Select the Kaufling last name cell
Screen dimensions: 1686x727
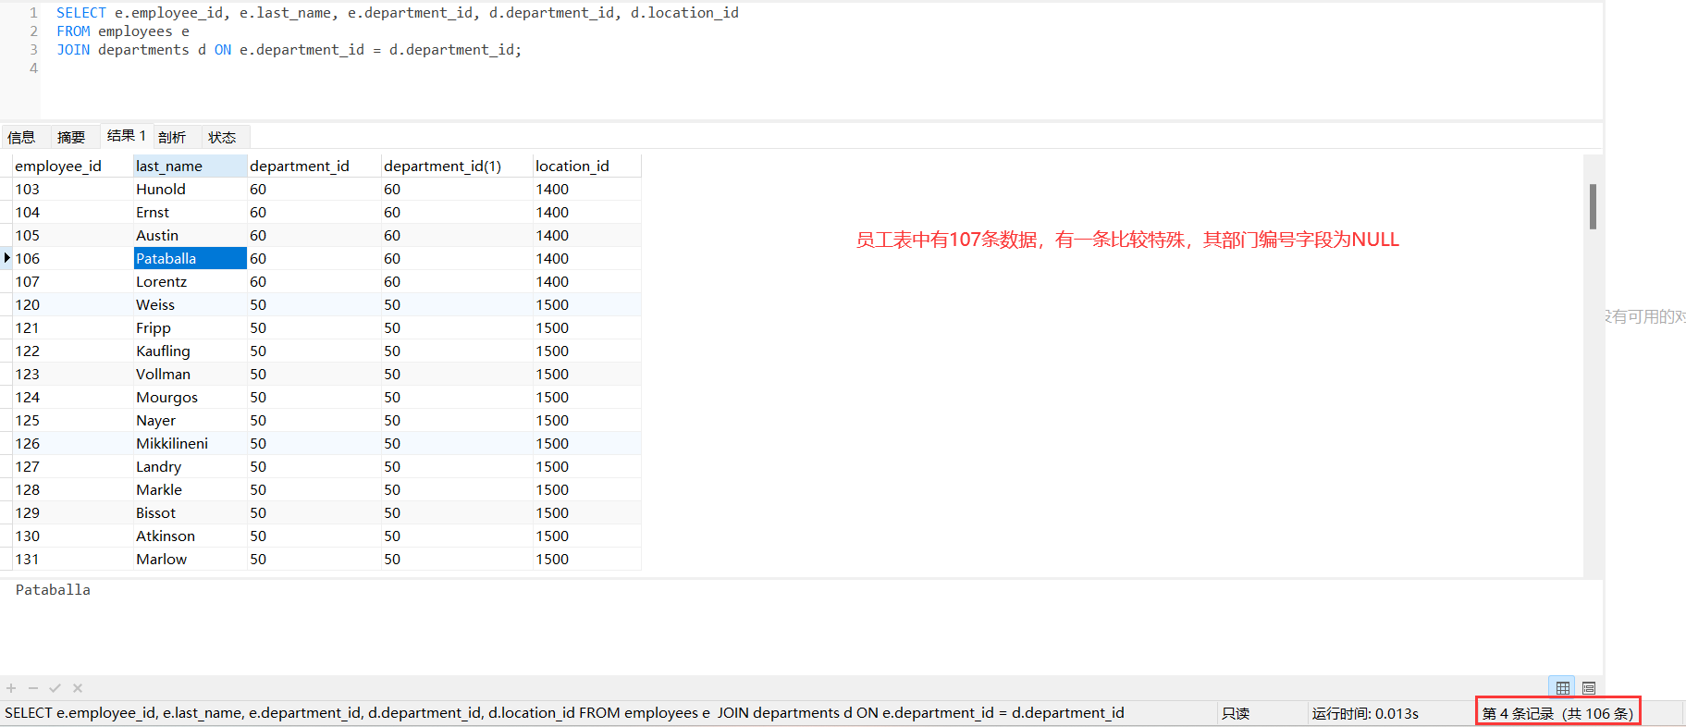point(190,351)
